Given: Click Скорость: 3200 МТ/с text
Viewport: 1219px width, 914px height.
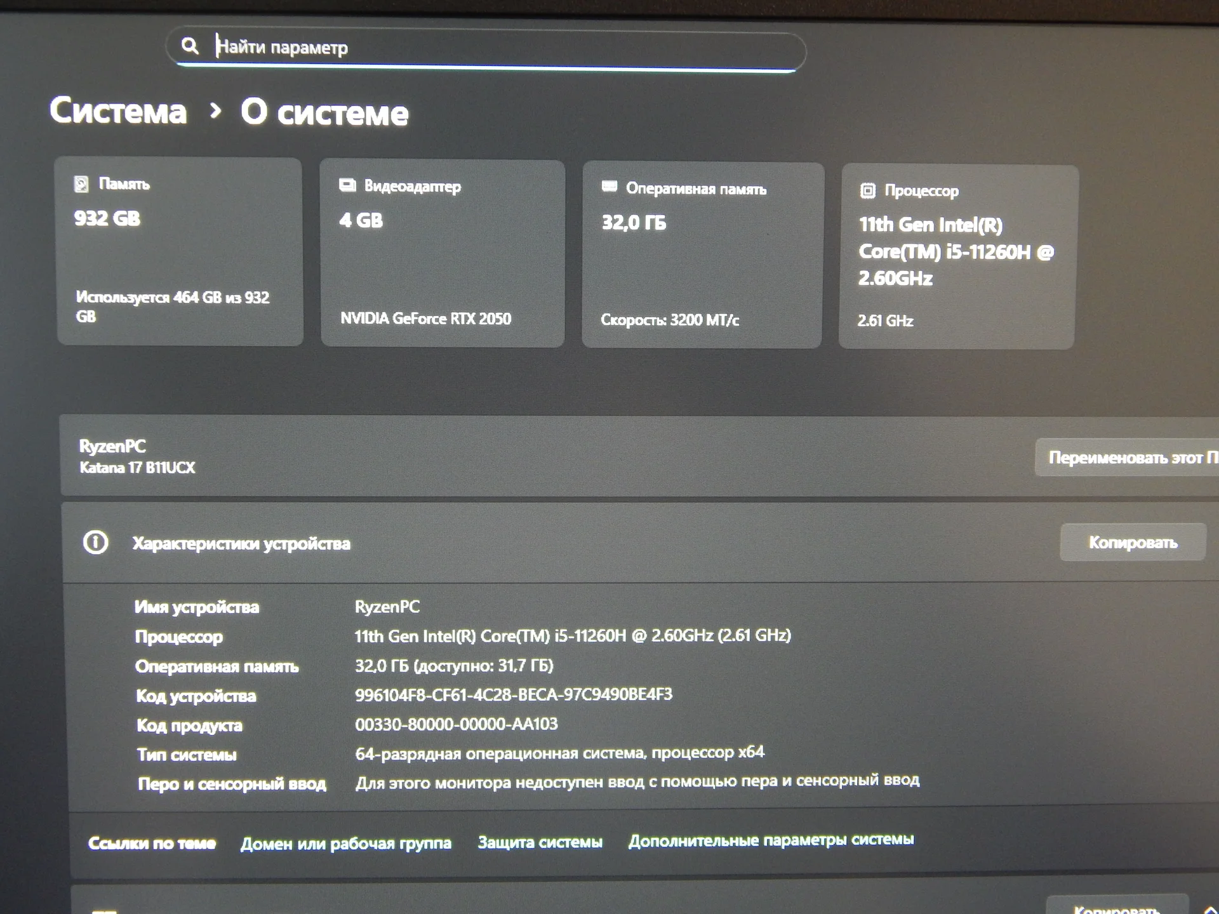Looking at the screenshot, I should [670, 320].
